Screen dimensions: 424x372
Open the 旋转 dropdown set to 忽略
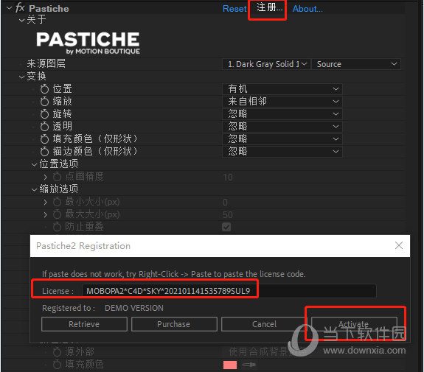tap(282, 114)
